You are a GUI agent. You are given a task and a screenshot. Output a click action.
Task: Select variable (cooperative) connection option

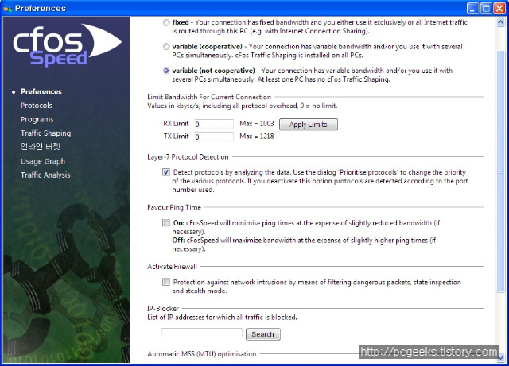pos(166,47)
